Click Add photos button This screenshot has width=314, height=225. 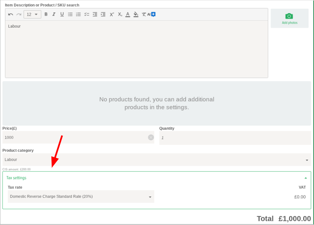click(x=289, y=19)
